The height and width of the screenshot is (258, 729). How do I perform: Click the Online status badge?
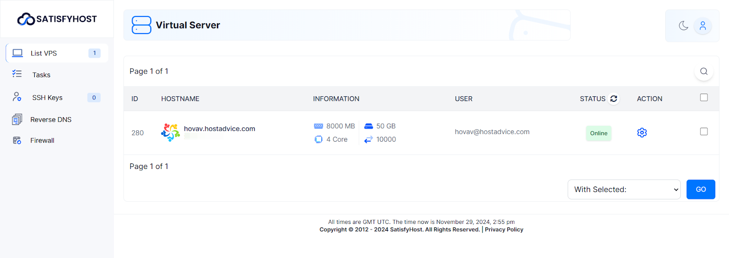[x=599, y=133]
